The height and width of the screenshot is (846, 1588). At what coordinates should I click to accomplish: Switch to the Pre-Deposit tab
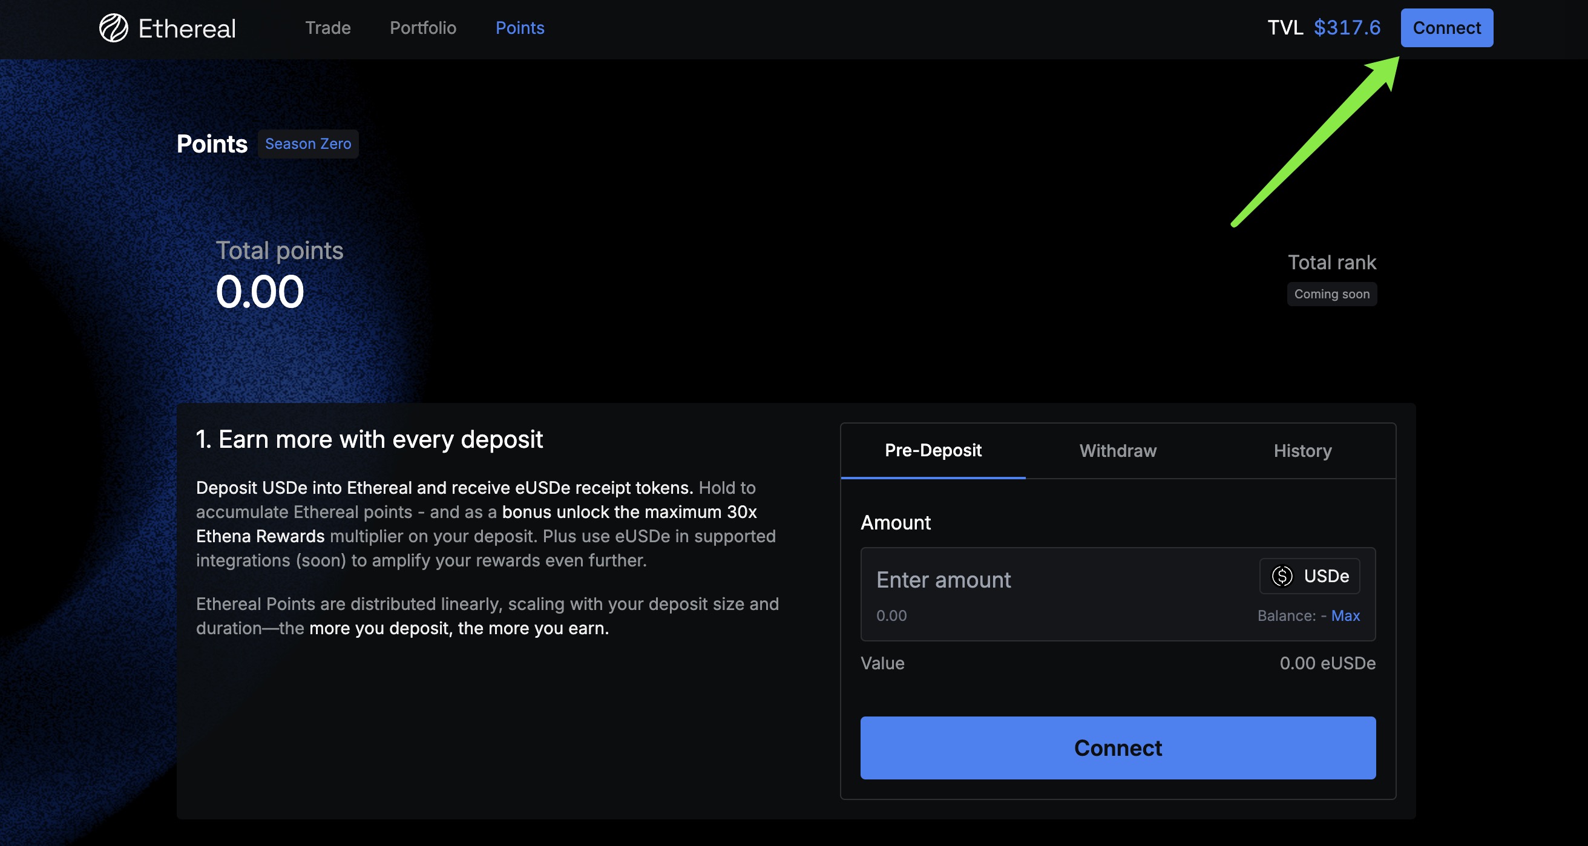[x=933, y=451]
